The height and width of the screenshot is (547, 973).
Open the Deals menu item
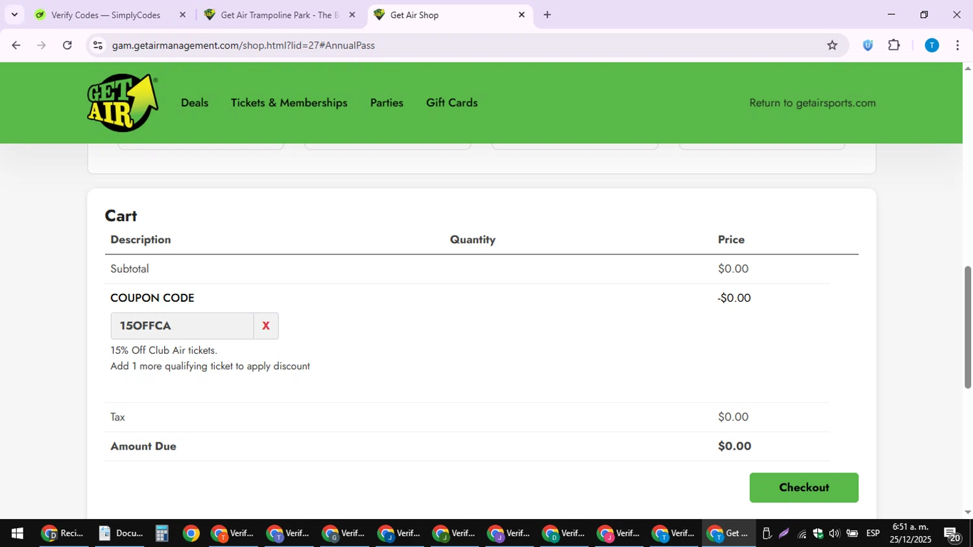[195, 103]
